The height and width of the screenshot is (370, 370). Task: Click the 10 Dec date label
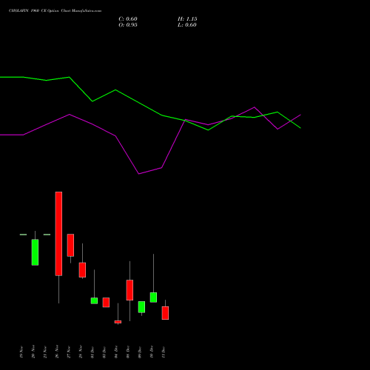(x=152, y=351)
